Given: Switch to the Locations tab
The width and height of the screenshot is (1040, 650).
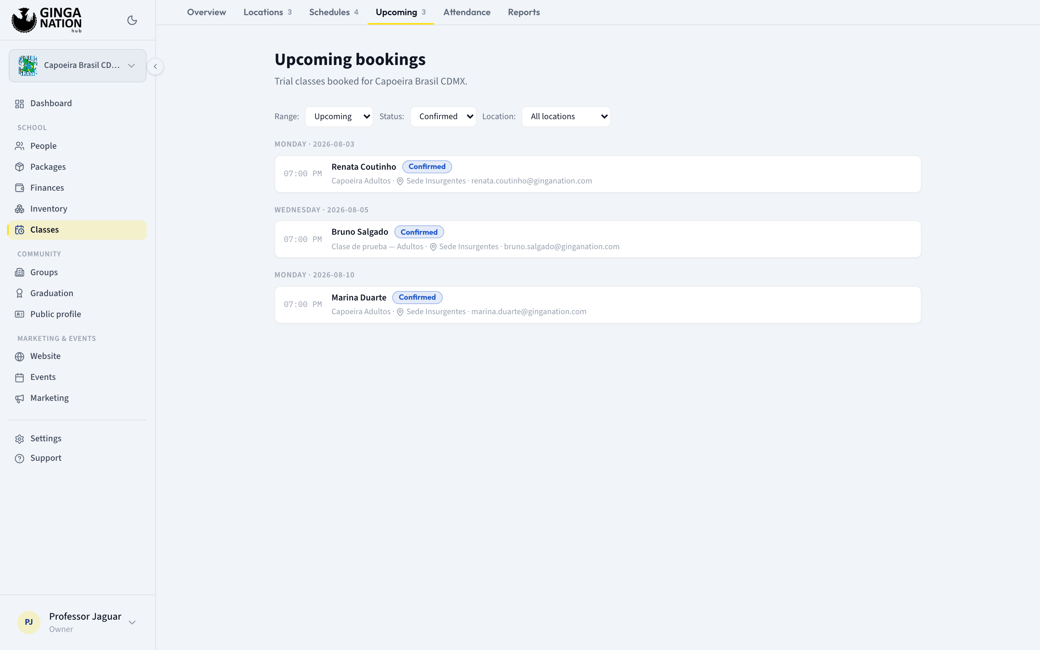Looking at the screenshot, I should (267, 12).
